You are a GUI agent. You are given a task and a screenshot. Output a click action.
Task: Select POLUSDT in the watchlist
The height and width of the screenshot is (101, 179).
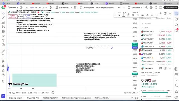coord(156,54)
